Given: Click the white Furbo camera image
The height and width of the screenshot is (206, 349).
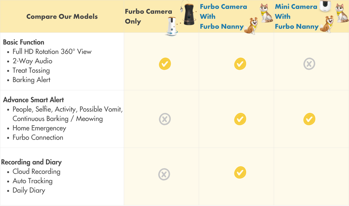Looking at the screenshot, I should coord(172,26).
